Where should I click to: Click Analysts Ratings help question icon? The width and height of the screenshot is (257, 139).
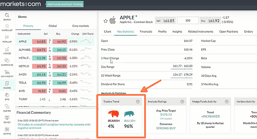pyautogui.click(x=182, y=101)
